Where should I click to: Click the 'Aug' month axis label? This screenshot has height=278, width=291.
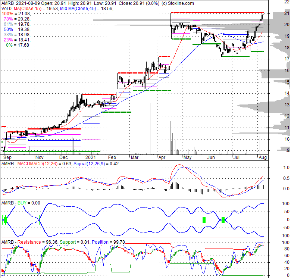point(263,157)
